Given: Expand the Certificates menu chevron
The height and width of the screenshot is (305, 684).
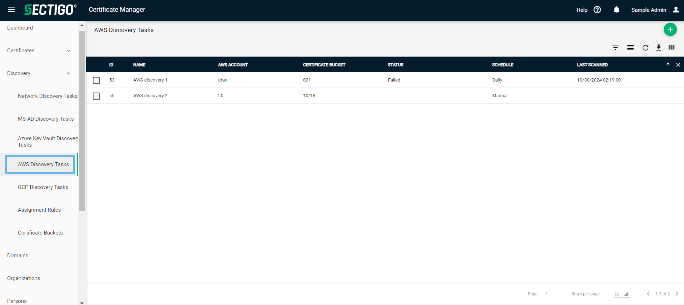Looking at the screenshot, I should 68,51.
